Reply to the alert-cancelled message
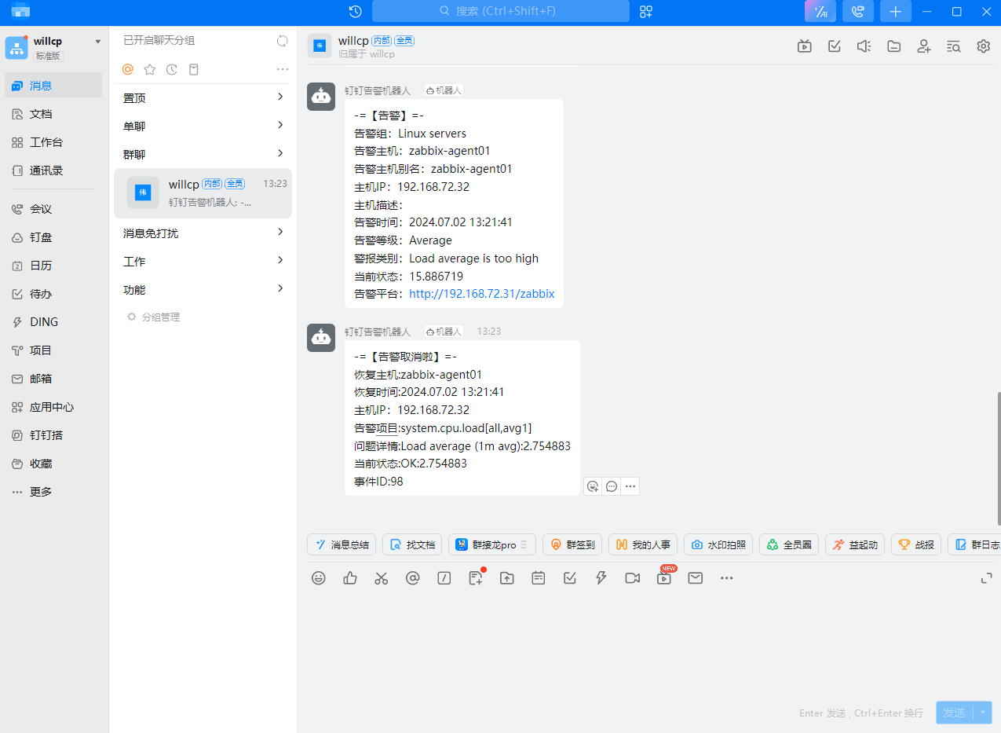The height and width of the screenshot is (733, 1001). [x=612, y=486]
